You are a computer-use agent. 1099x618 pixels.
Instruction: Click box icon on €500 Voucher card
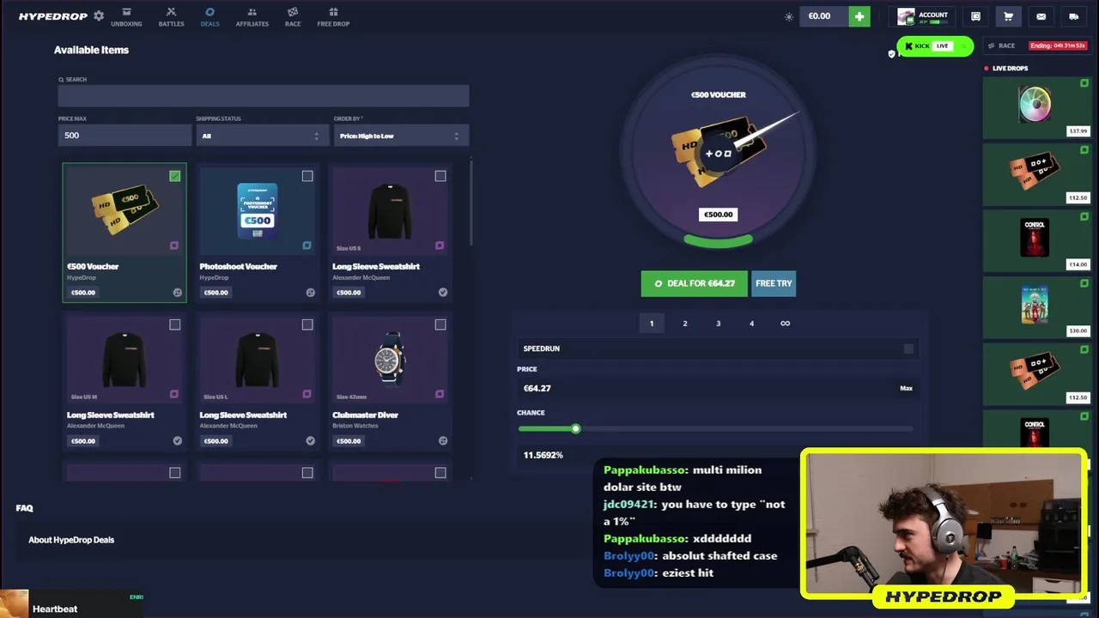tap(174, 245)
